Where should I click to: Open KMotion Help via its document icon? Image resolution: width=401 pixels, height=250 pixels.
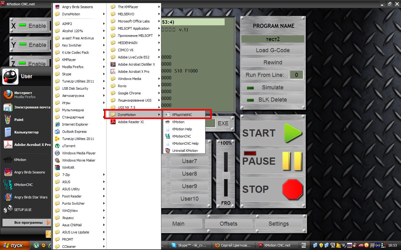168,129
